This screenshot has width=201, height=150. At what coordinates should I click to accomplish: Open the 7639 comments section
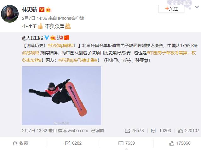pos(127,143)
